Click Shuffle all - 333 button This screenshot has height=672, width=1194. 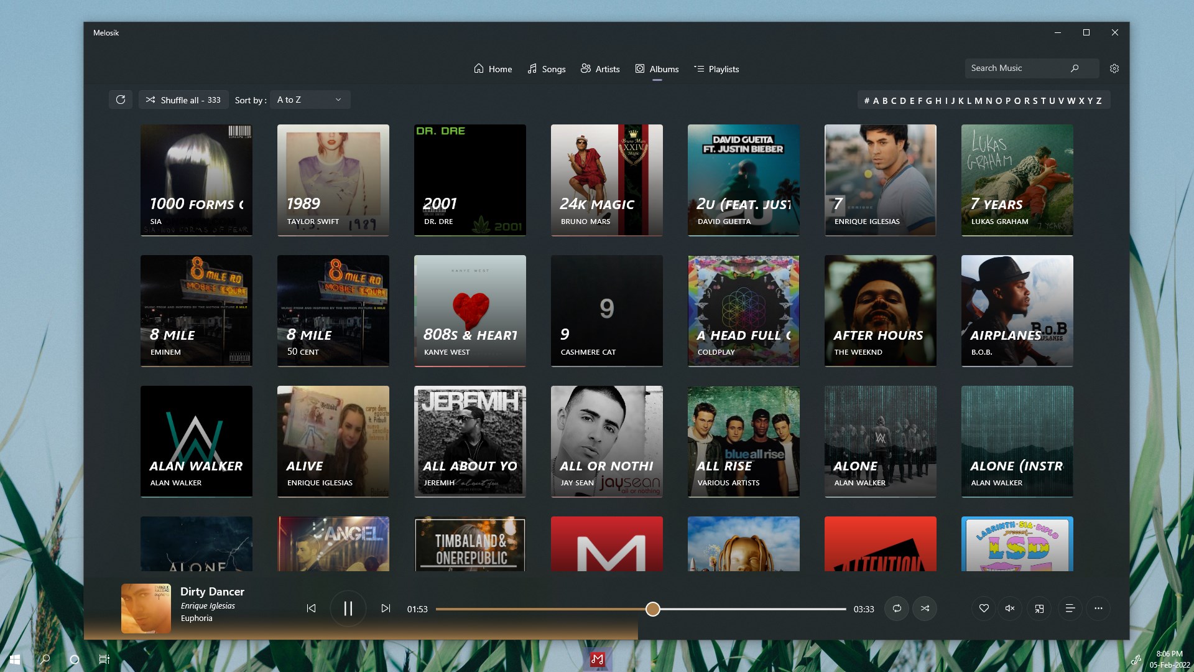point(183,100)
